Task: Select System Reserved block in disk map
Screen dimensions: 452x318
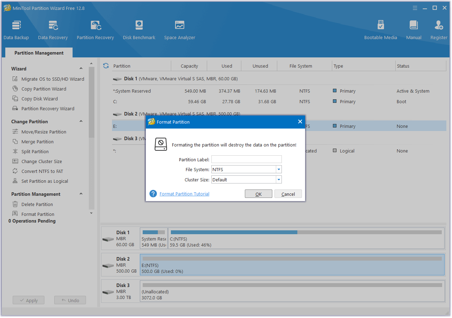Action: 154,238
